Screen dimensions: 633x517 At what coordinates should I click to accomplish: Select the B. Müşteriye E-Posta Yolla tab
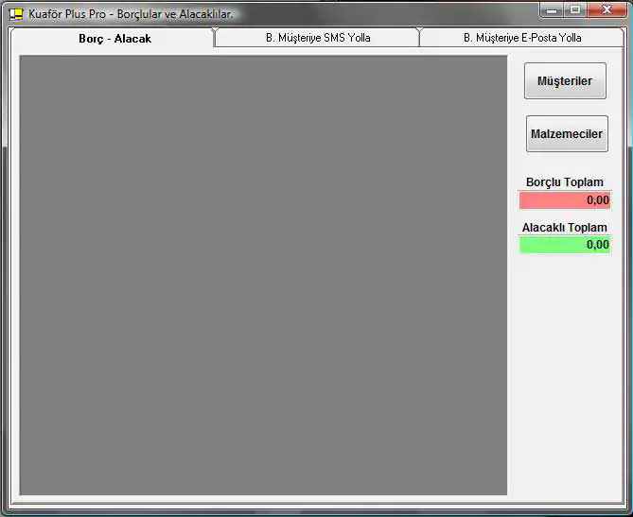coord(522,38)
